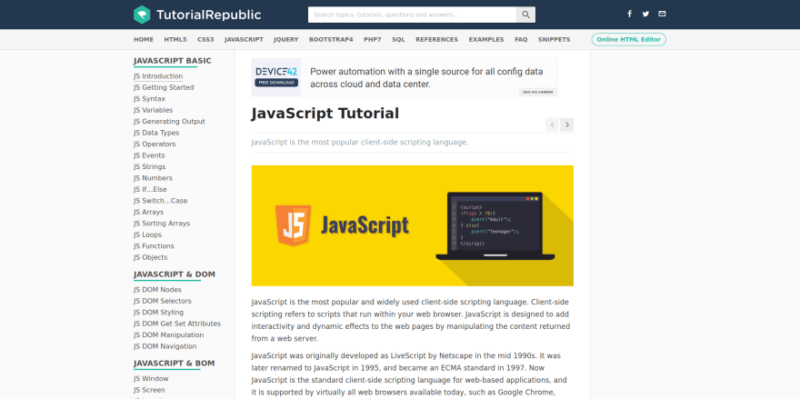
Task: Click the JAVASCRIPT & DOM section heading
Action: pyautogui.click(x=175, y=274)
